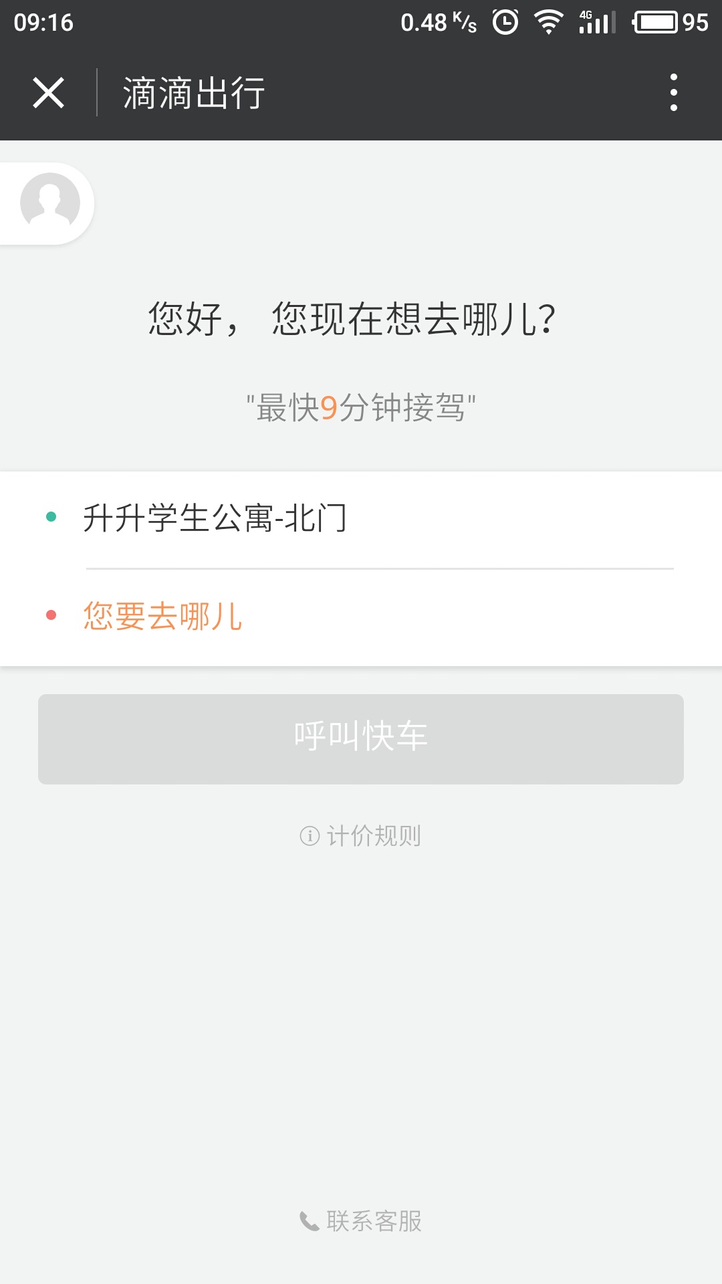Edit pickup location 升升学生公寓-北门

(x=215, y=518)
